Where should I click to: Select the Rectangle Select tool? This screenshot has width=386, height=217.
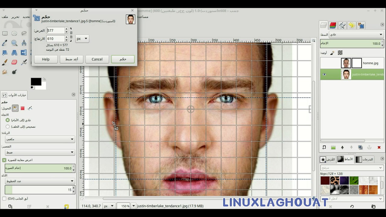(x=5, y=33)
